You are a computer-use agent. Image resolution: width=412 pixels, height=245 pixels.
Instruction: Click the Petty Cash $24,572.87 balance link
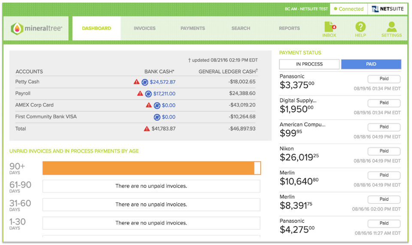point(163,82)
